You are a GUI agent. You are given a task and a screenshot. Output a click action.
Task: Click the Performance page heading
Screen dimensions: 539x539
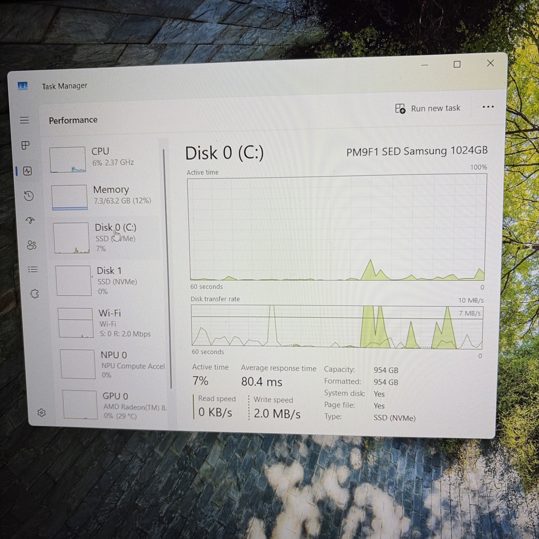coord(73,120)
